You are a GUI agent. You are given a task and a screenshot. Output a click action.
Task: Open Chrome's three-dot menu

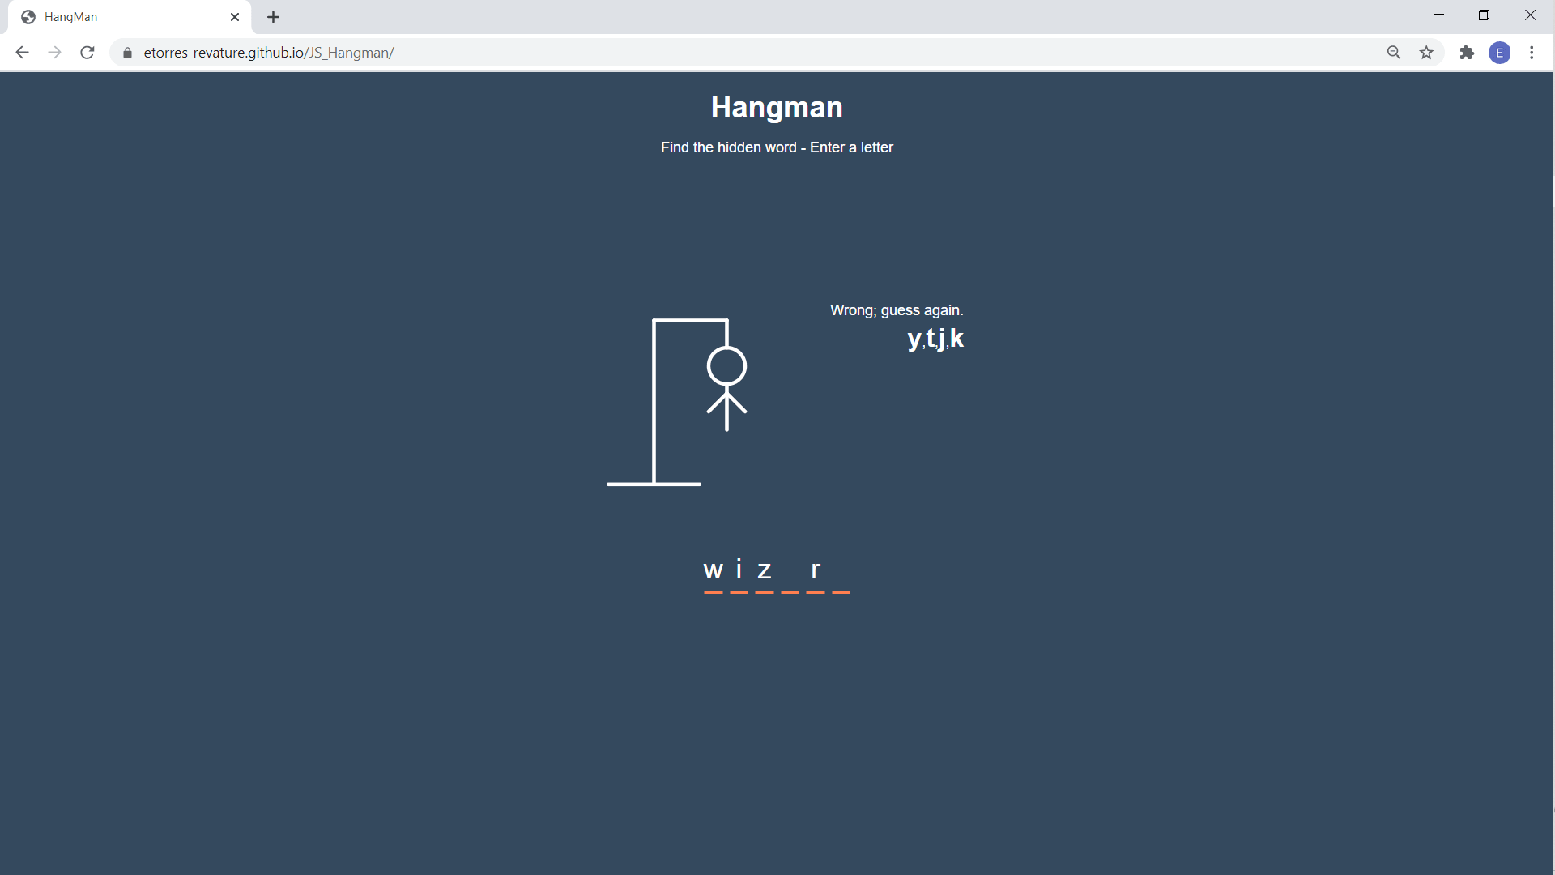[1532, 53]
